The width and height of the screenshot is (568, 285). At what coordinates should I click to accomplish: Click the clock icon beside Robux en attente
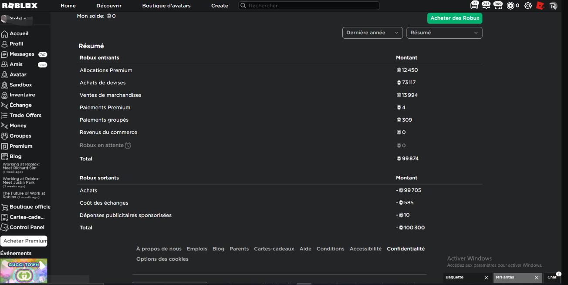[x=128, y=146]
